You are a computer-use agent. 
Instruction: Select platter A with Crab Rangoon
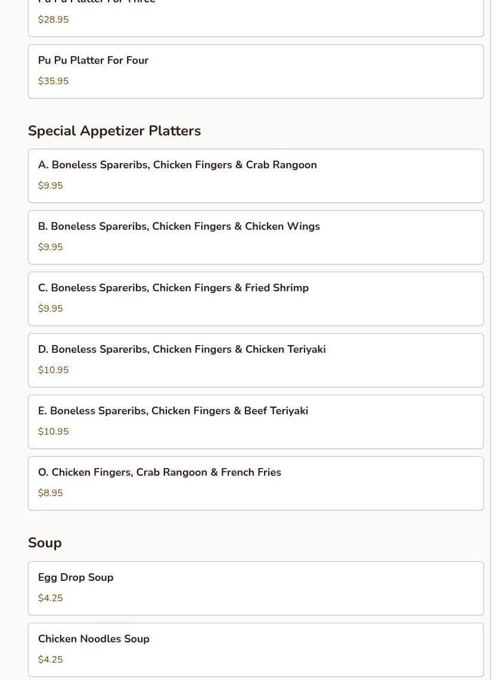tap(255, 176)
